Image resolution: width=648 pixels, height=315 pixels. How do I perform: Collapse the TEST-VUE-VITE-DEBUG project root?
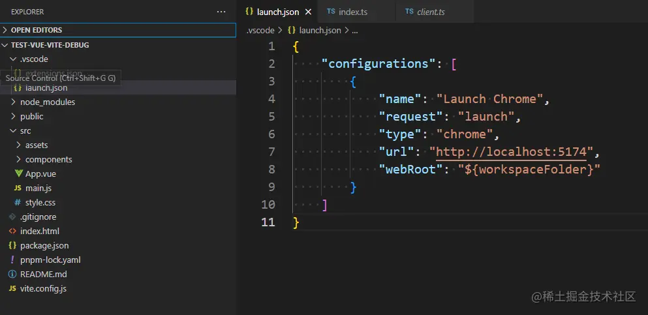(118, 45)
